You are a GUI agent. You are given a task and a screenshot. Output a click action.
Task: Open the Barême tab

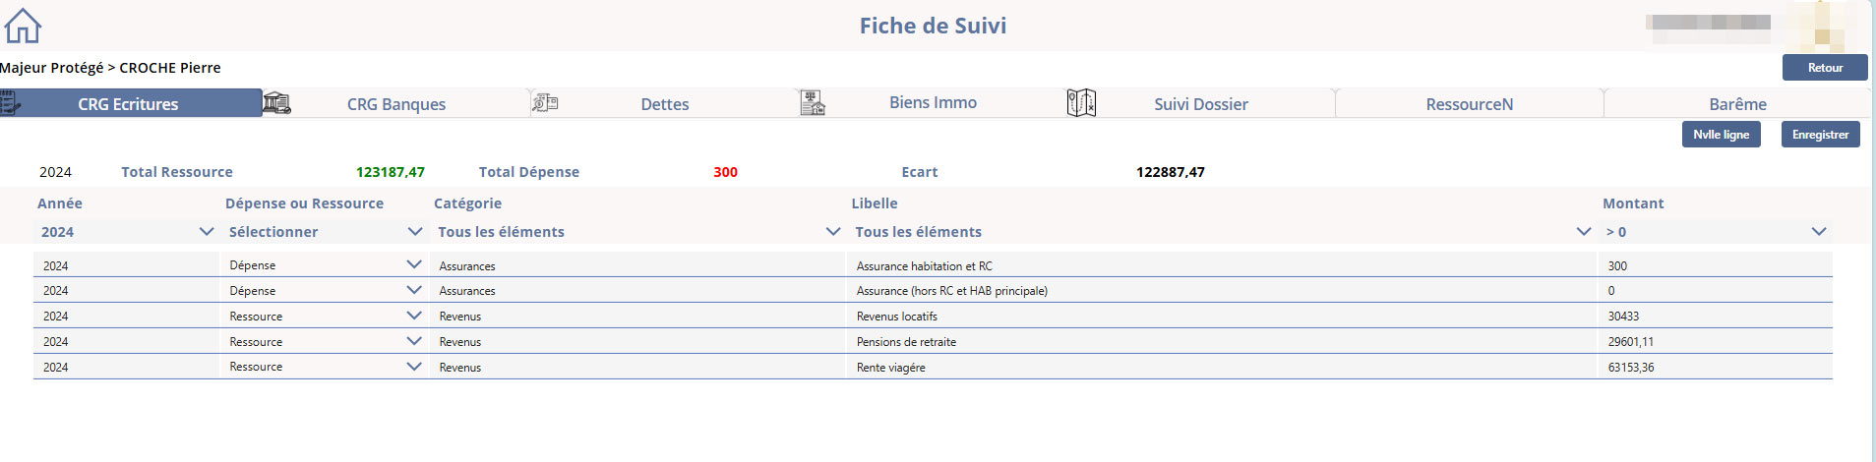[x=1737, y=103]
